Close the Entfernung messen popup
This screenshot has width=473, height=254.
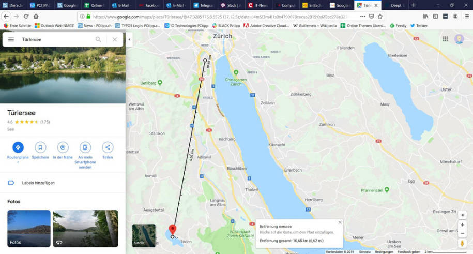(340, 222)
